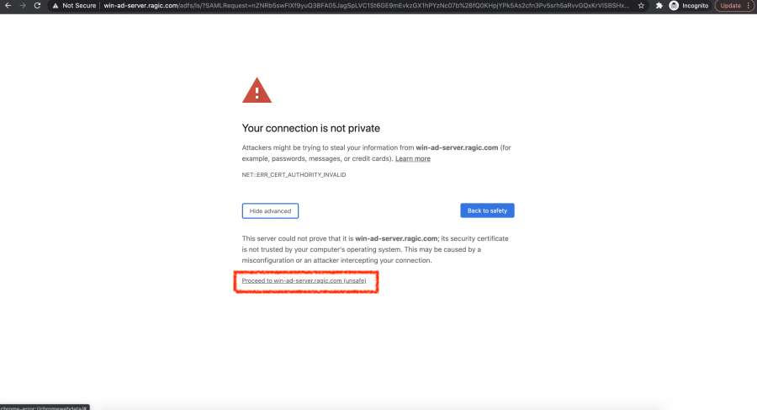The image size is (757, 410).
Task: Click the Back to safety button
Action: pos(487,210)
